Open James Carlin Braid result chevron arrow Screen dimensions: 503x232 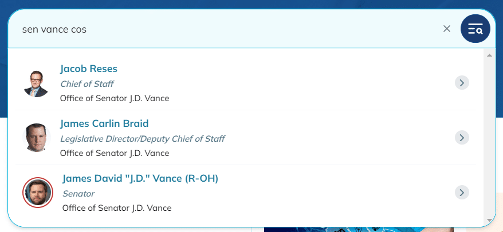point(462,138)
